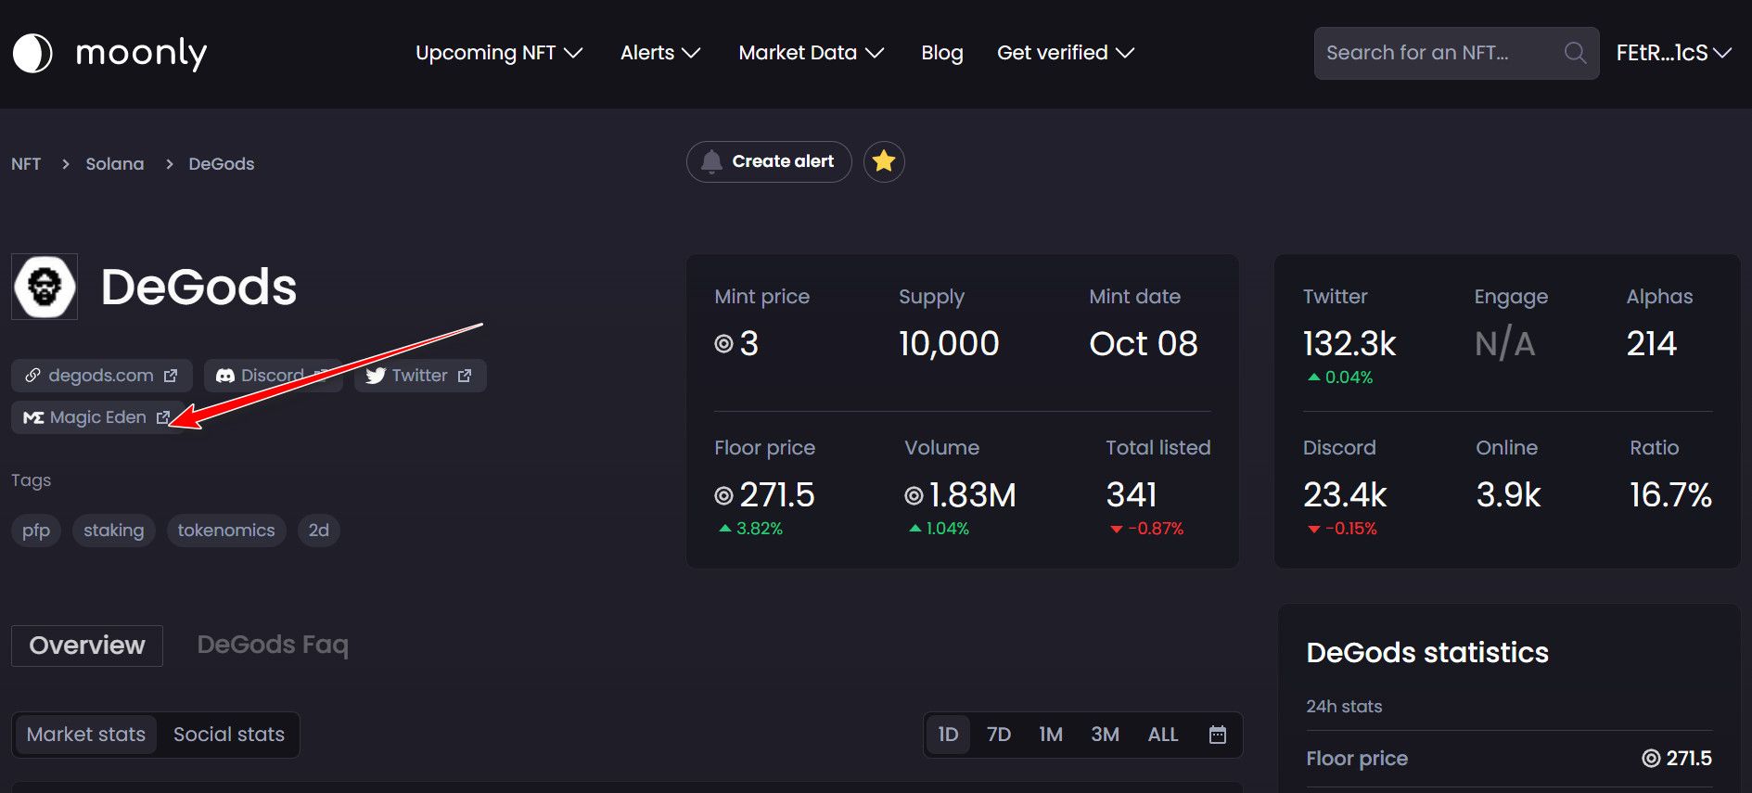1752x793 pixels.
Task: Open the Twitter link button
Action: [420, 376]
